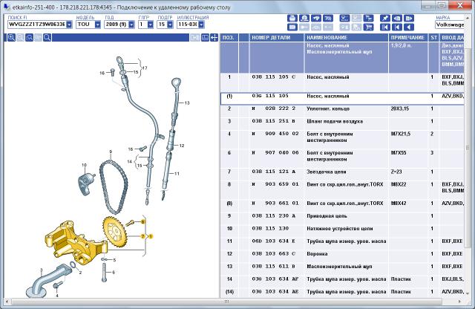Click the highlighted oil pump in diagram

[76, 243]
